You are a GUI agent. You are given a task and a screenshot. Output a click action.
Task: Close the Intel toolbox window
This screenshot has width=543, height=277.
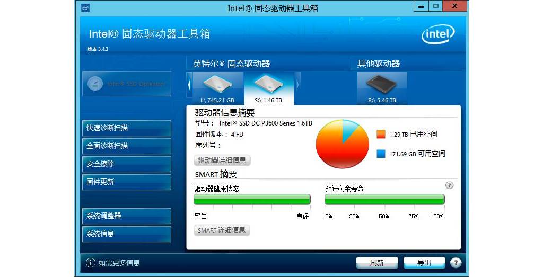pyautogui.click(x=455, y=6)
